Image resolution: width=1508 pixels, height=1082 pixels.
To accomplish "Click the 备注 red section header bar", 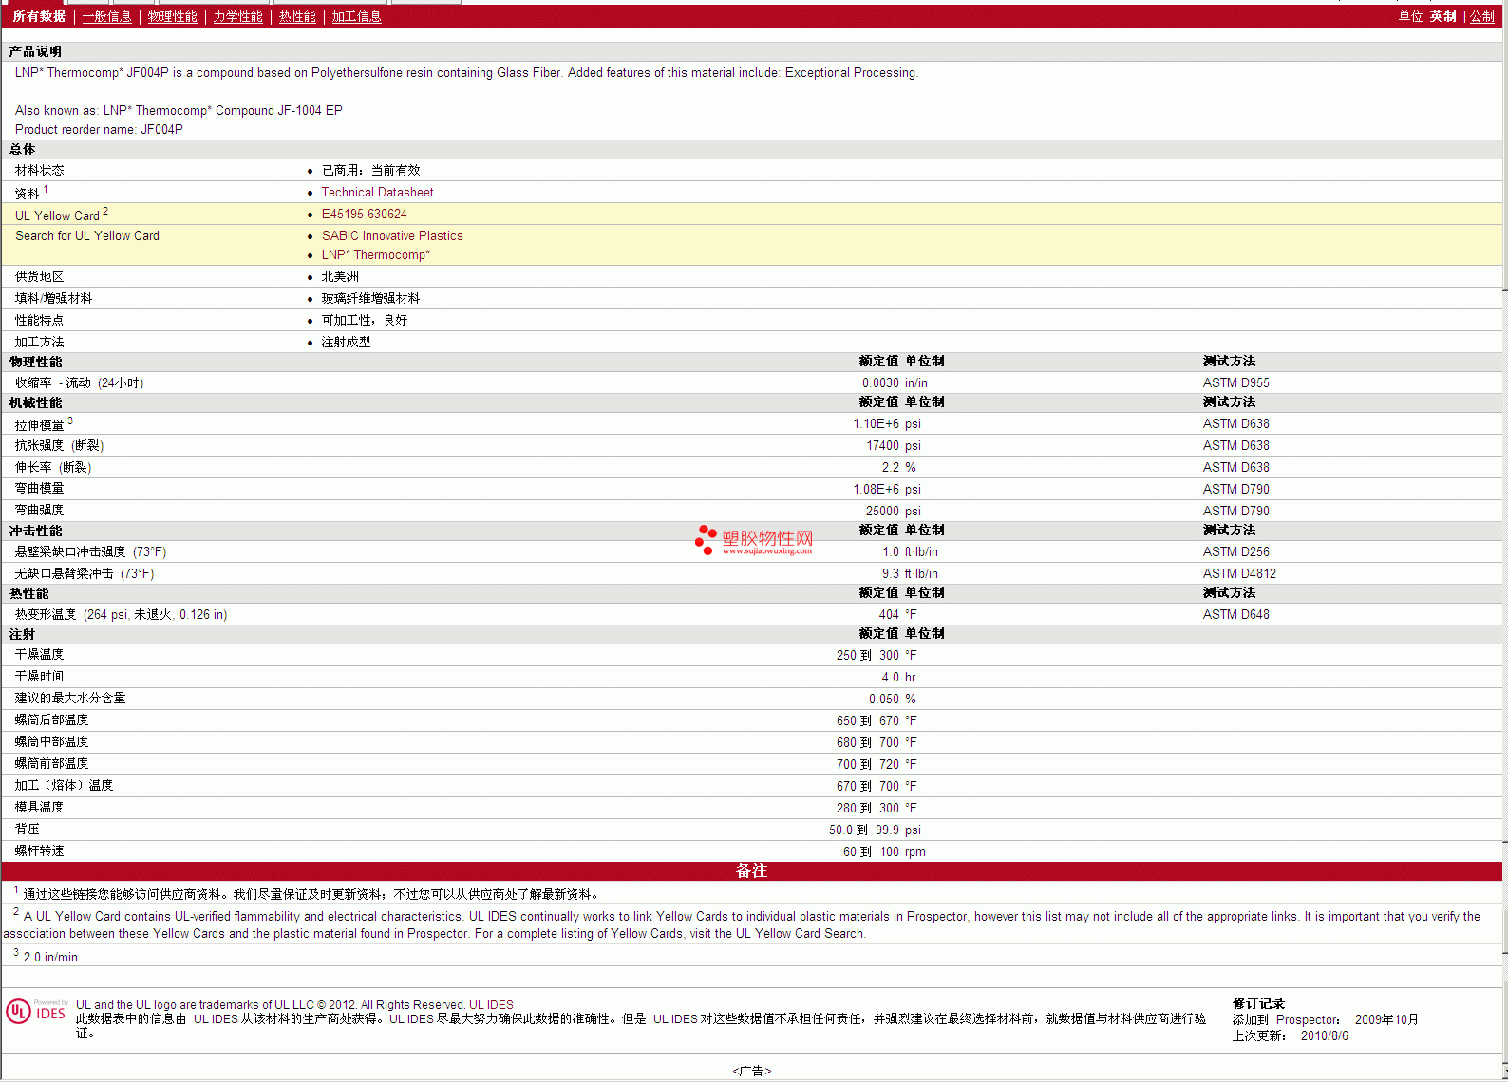I will [x=751, y=871].
